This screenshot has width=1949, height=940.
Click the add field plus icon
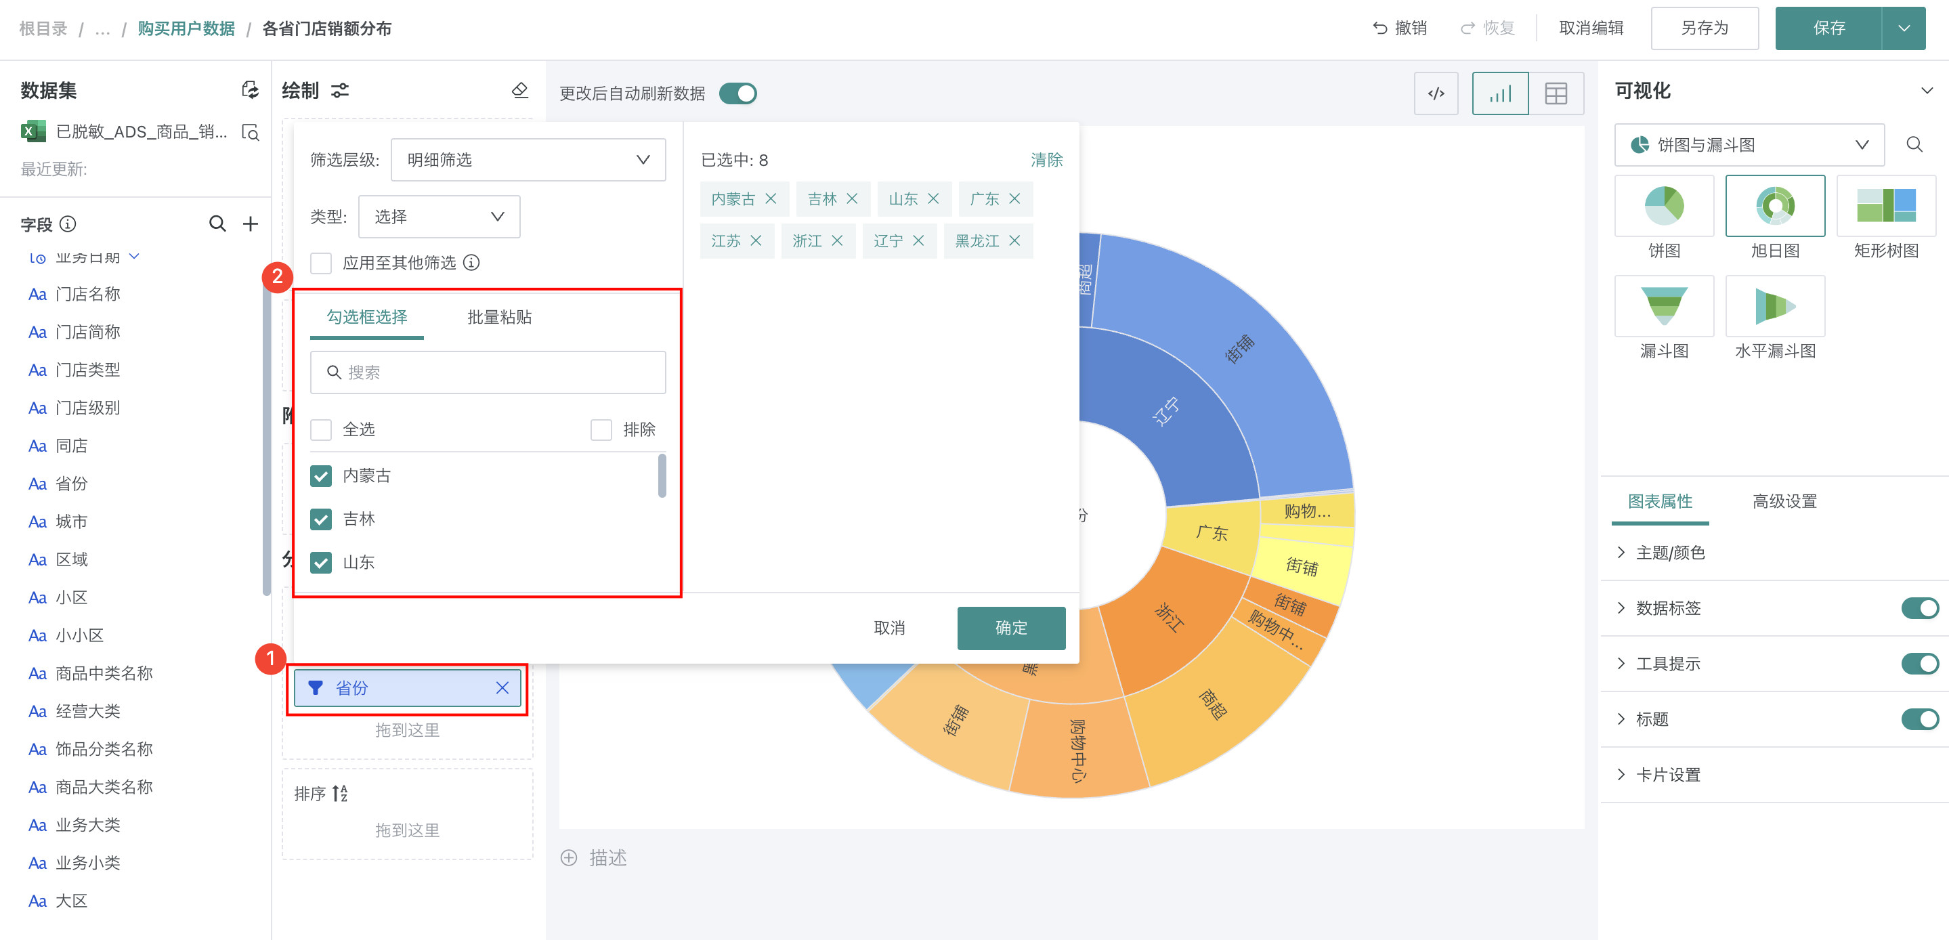point(251,224)
